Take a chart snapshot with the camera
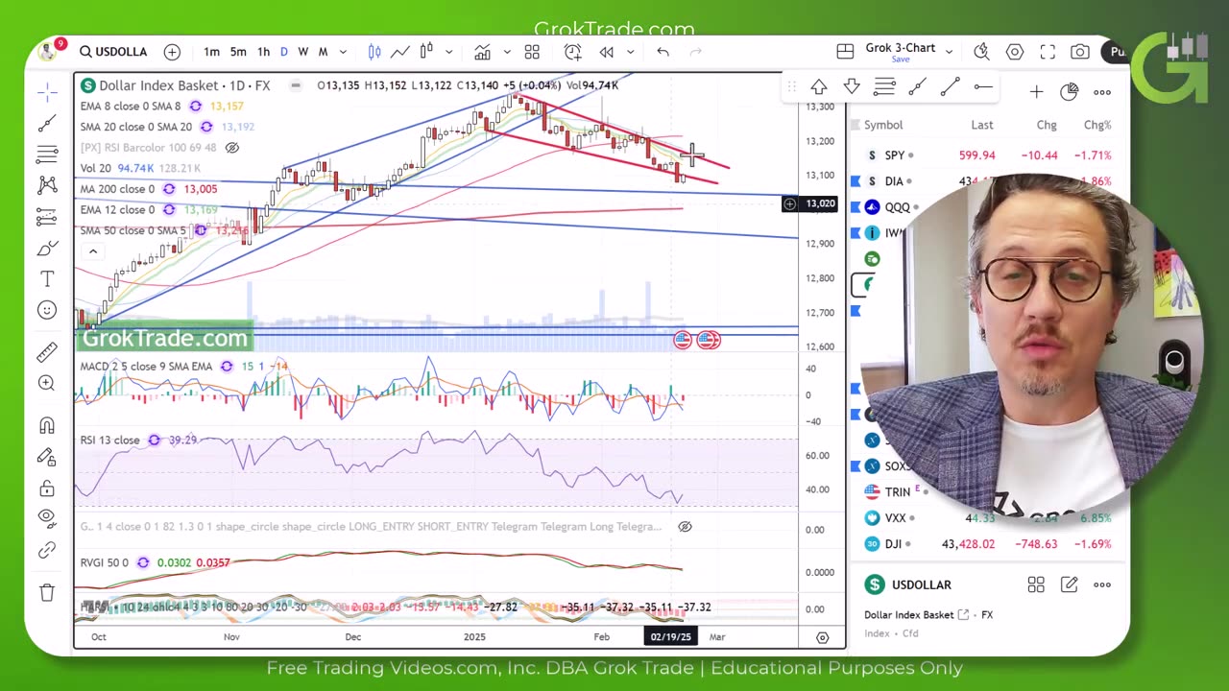The image size is (1229, 691). (x=1080, y=52)
